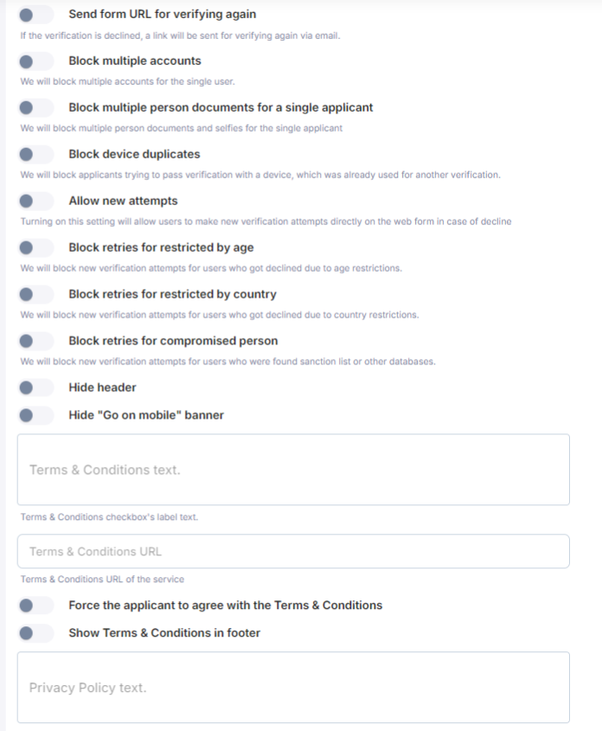Image resolution: width=602 pixels, height=731 pixels.
Task: Focus the 'Privacy Policy text.' text area
Action: [293, 688]
